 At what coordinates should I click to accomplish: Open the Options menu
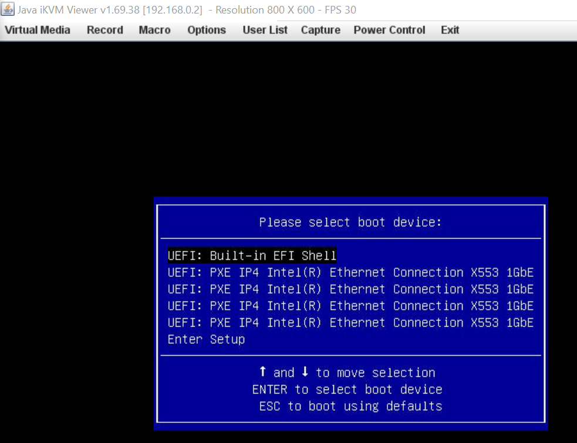click(x=206, y=30)
